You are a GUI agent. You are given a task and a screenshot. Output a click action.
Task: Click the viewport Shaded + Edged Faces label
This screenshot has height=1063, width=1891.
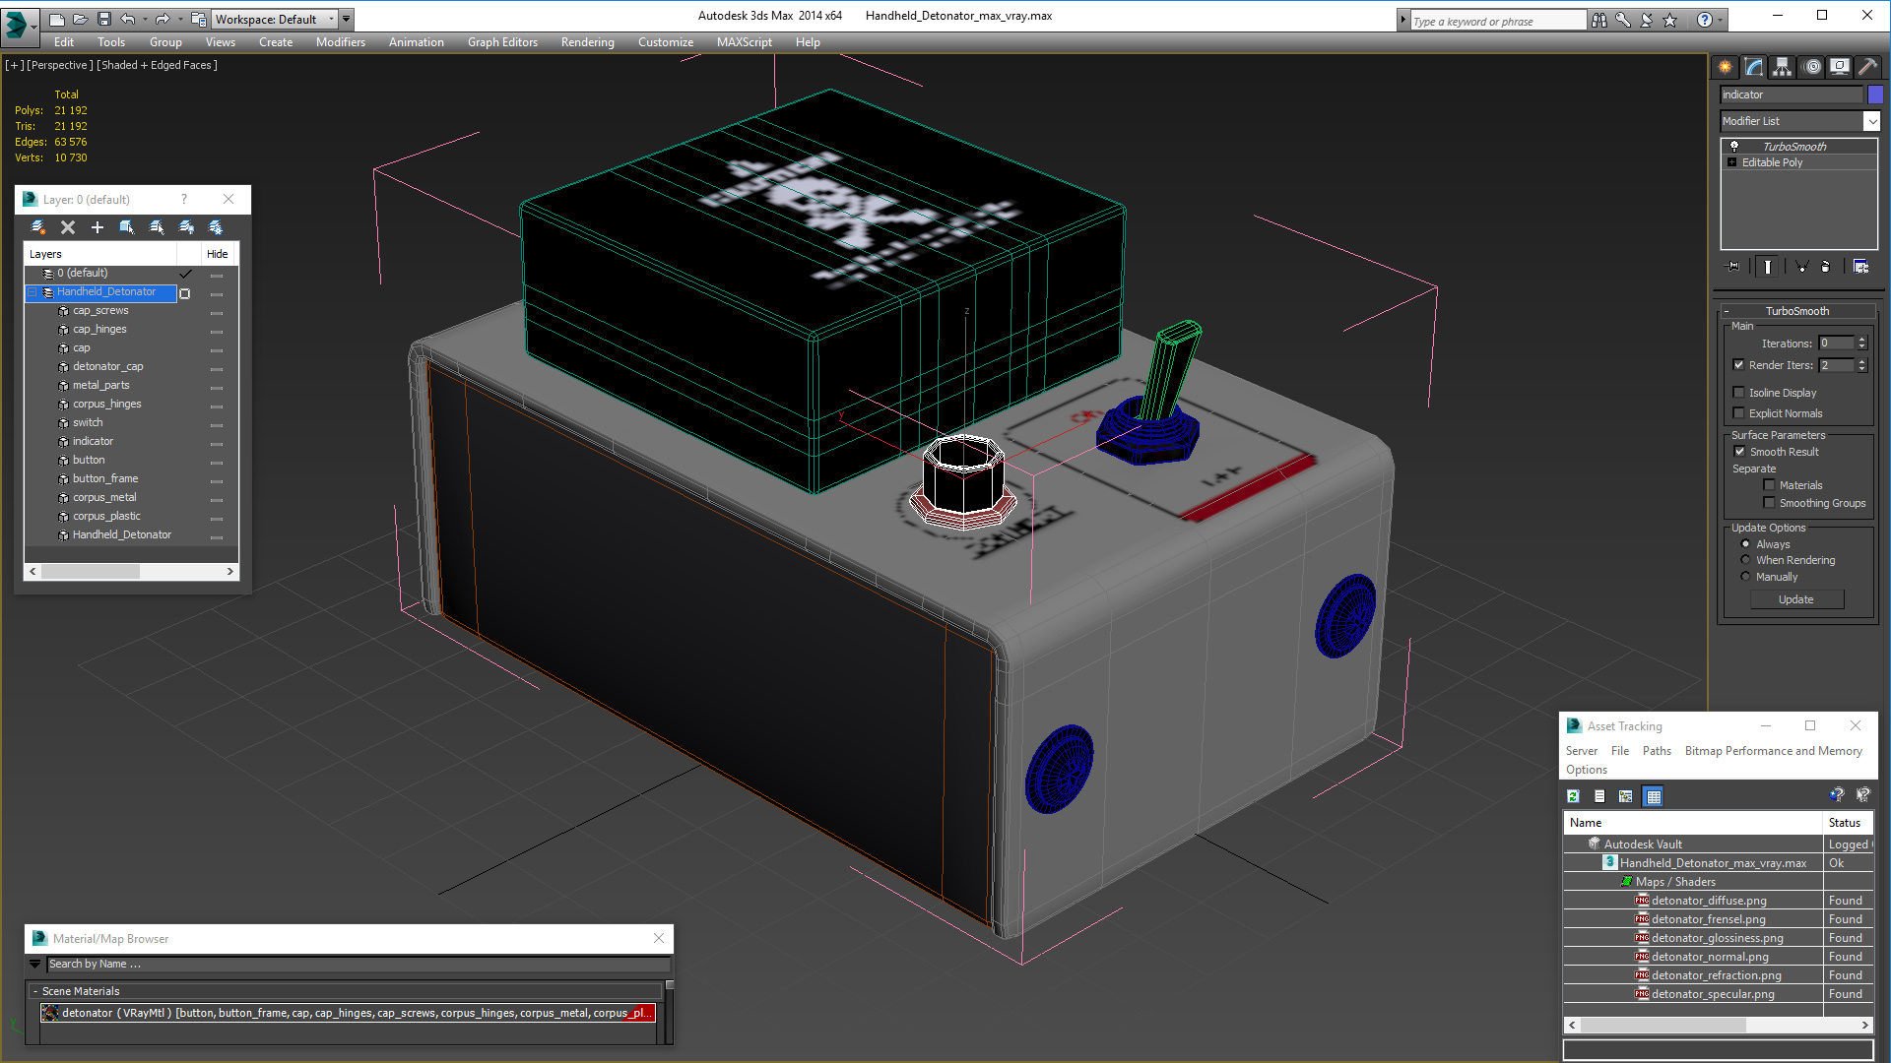coord(157,65)
